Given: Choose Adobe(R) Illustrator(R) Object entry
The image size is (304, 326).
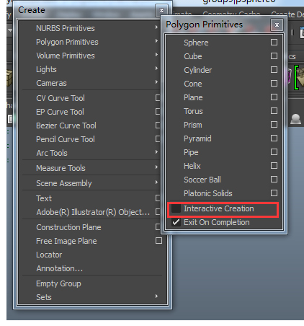Looking at the screenshot, I should [x=93, y=212].
